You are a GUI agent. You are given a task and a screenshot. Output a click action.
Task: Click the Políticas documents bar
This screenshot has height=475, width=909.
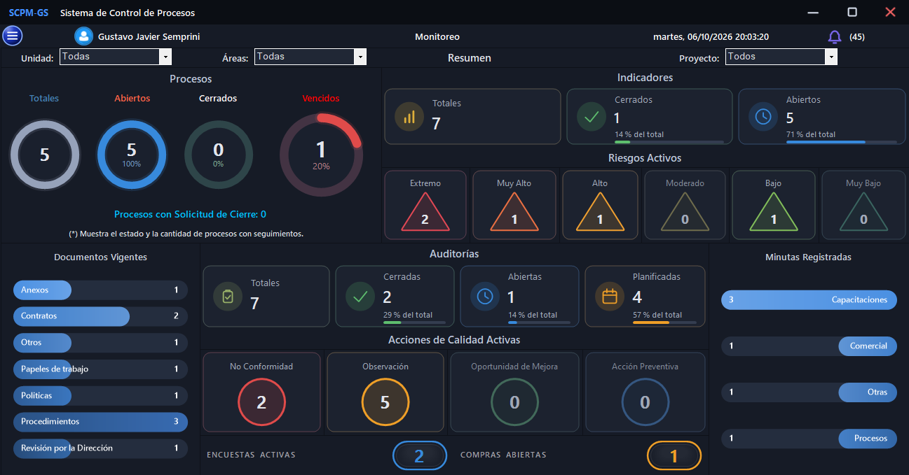(x=100, y=395)
